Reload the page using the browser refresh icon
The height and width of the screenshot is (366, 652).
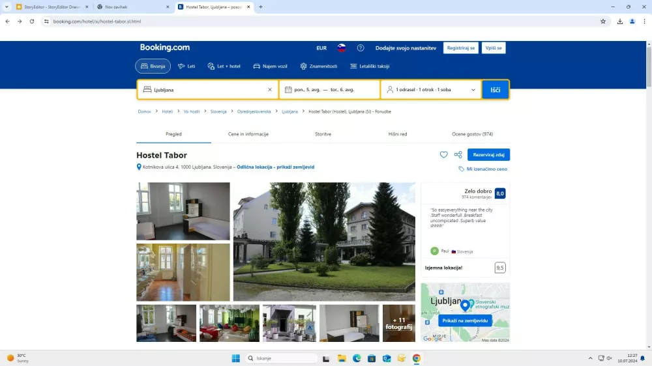pyautogui.click(x=31, y=21)
